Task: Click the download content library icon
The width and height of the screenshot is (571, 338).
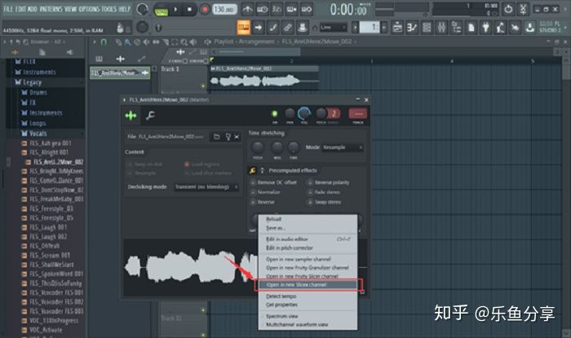Action: point(530,27)
